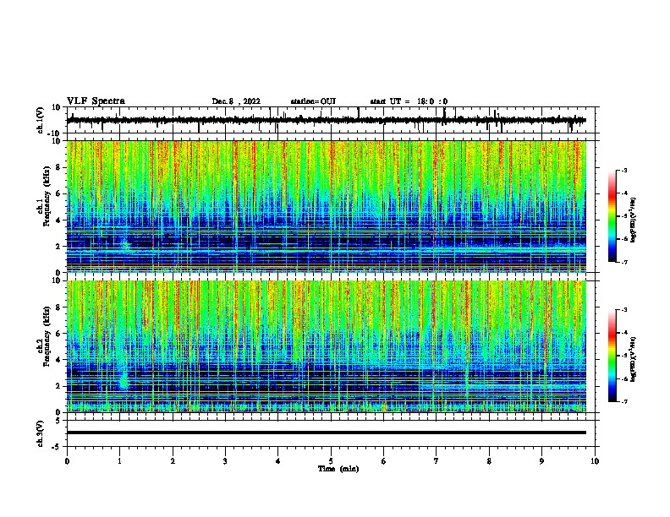Click the "2" kHz tick on ch.2 frequency axis
Screen dimensions: 670x517
(58, 386)
